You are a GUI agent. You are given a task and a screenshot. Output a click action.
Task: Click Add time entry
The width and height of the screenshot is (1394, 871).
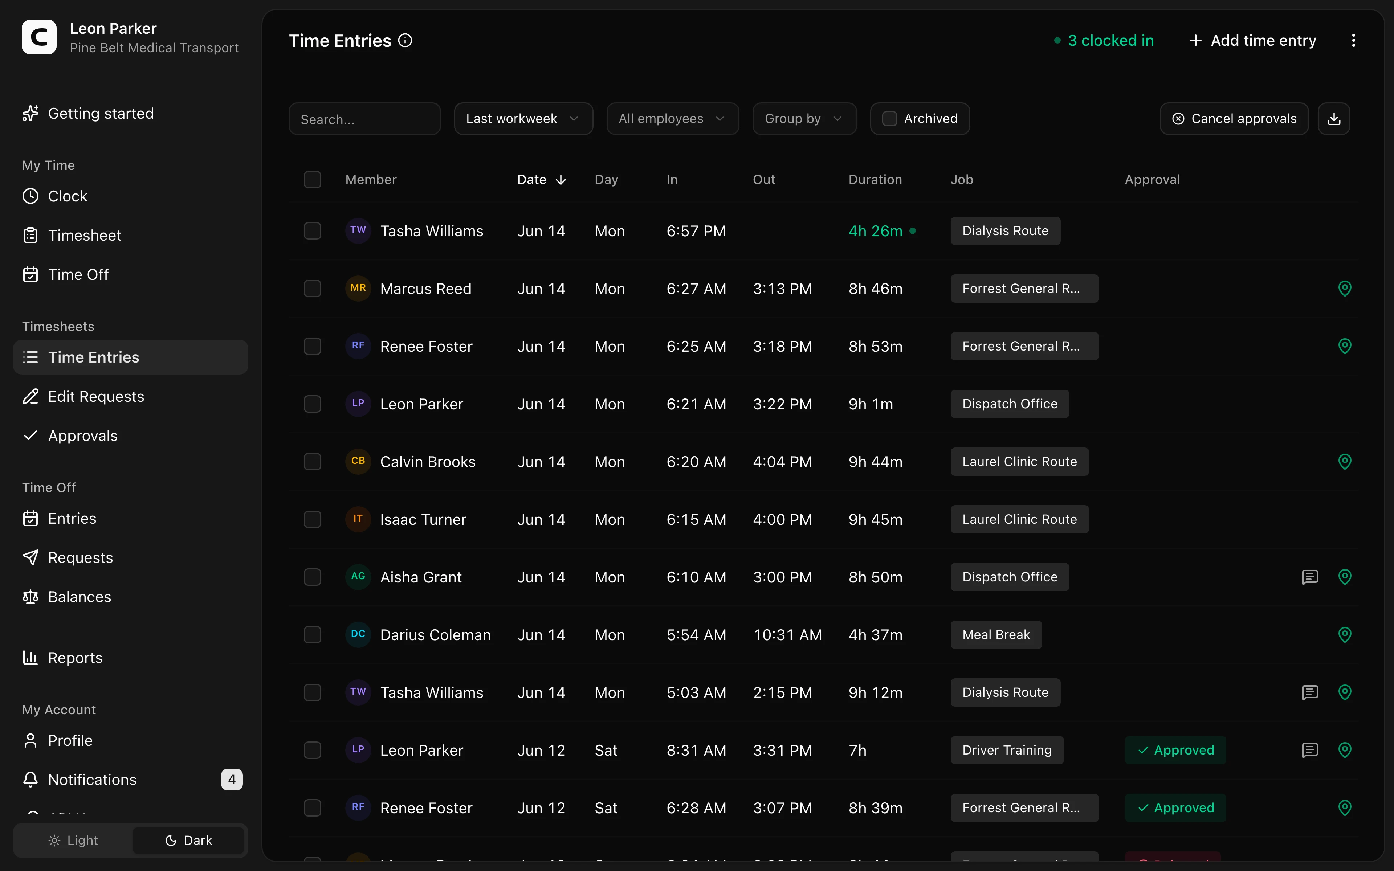(x=1253, y=40)
